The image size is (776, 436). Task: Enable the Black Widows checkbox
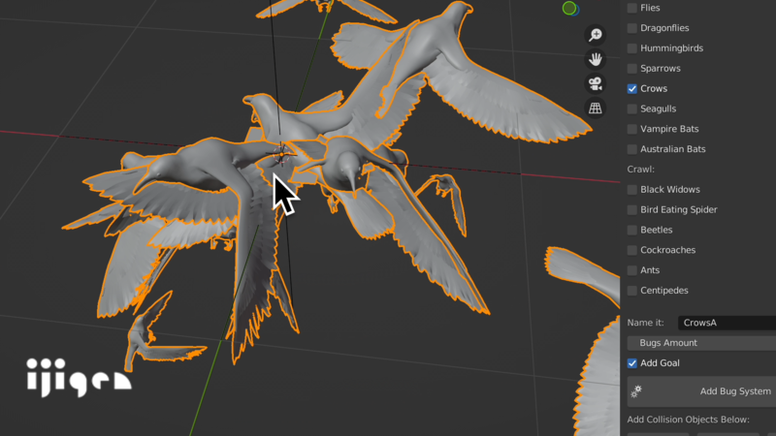pos(632,189)
